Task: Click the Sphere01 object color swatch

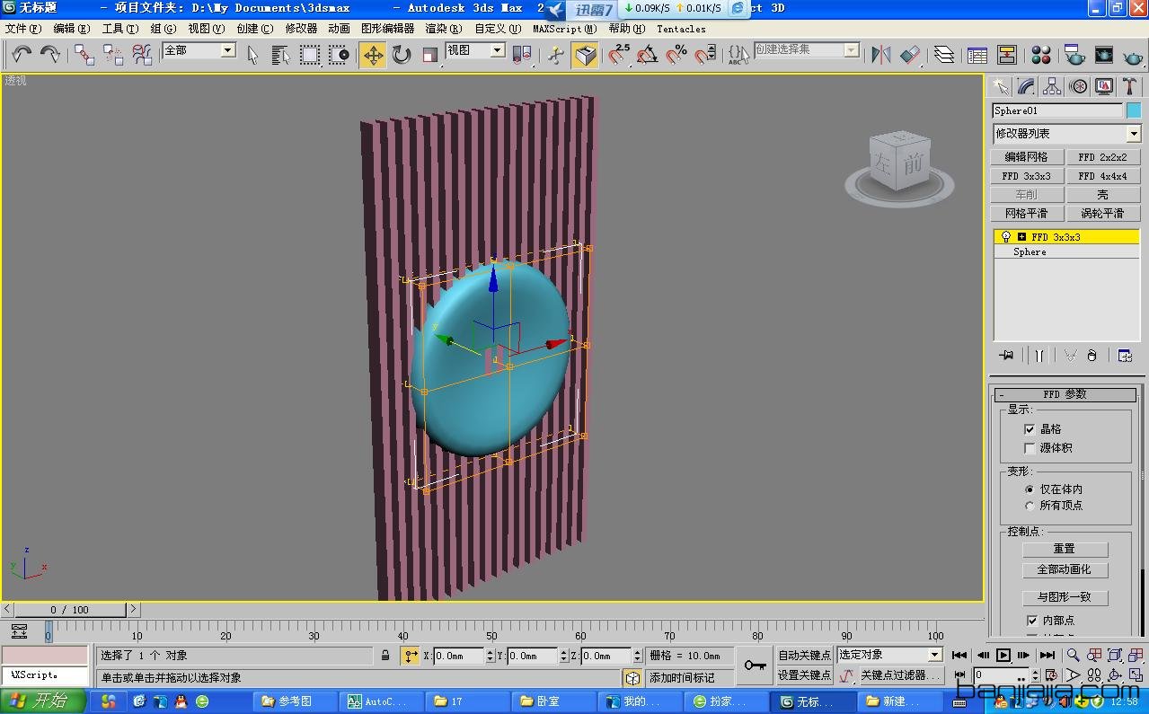Action: coord(1134,110)
